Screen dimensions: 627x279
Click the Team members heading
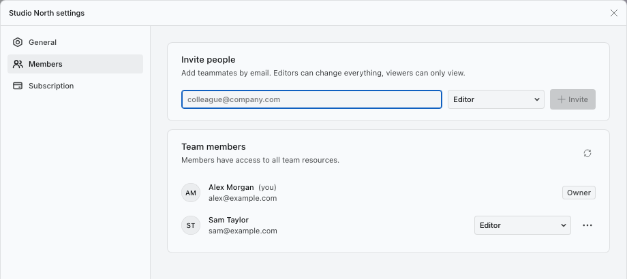pos(213,146)
